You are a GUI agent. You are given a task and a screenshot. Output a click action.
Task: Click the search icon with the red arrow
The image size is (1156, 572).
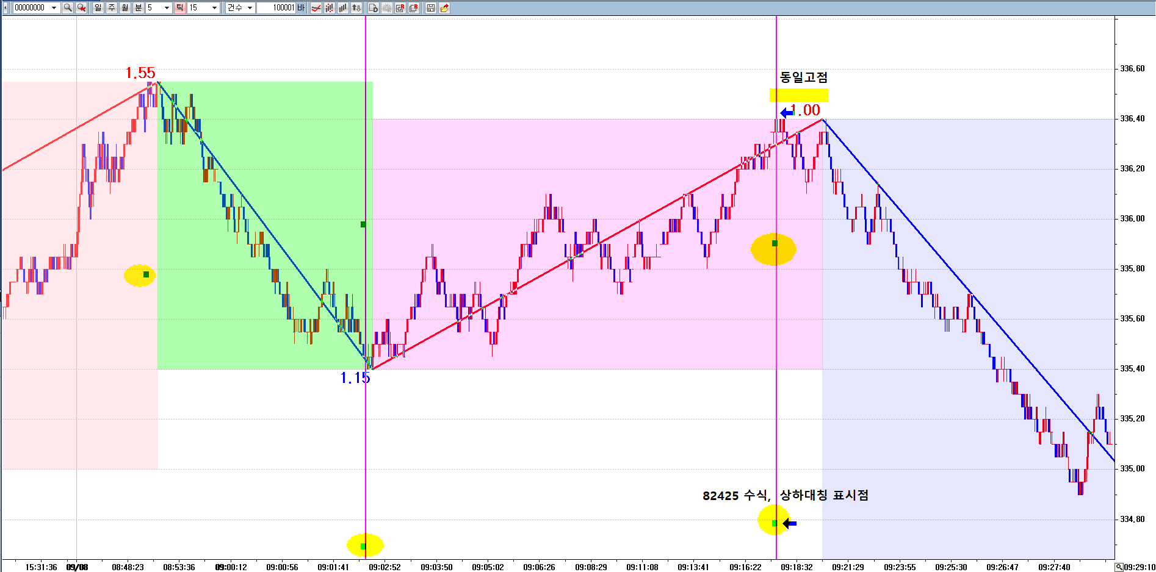click(81, 8)
